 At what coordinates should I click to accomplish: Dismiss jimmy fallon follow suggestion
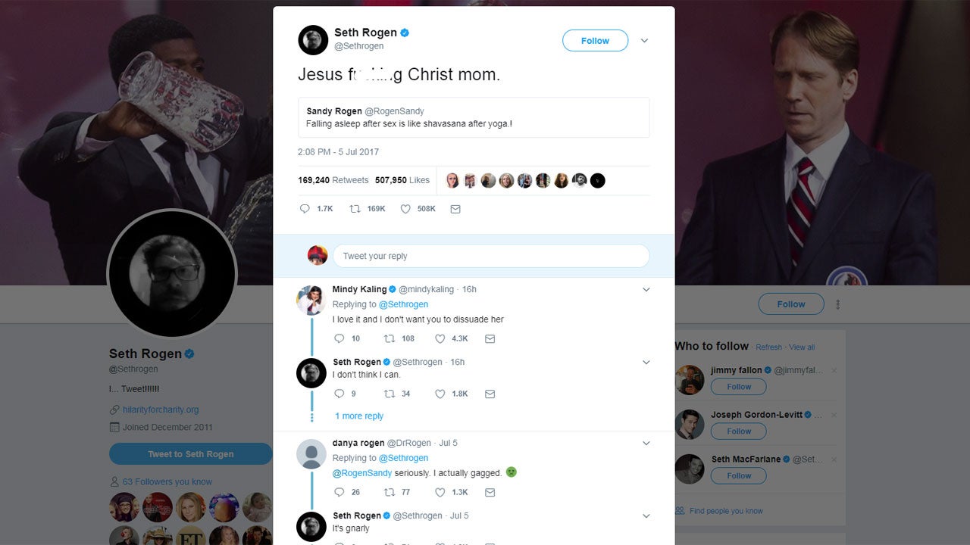(x=834, y=371)
